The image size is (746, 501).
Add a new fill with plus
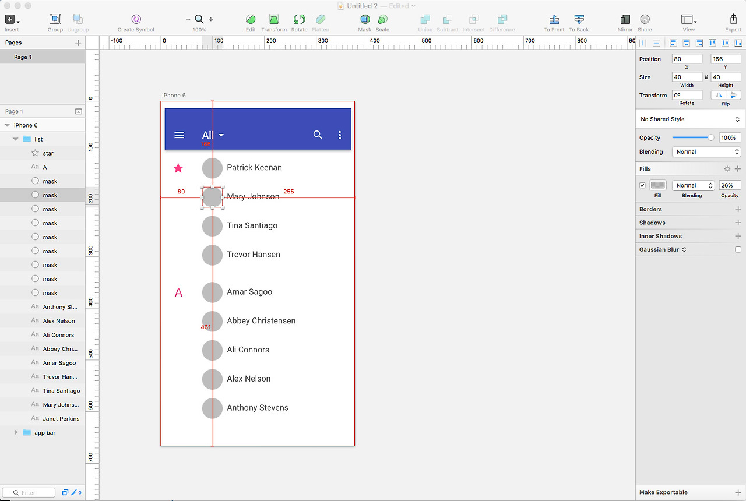pyautogui.click(x=738, y=169)
